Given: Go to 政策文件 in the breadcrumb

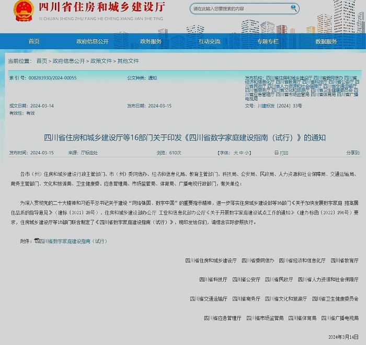Looking at the screenshot, I should click(x=101, y=61).
